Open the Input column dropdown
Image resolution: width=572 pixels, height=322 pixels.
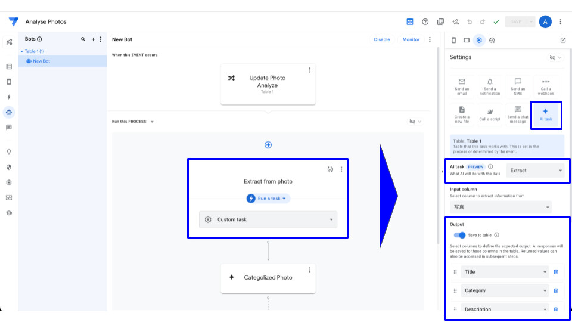pos(500,207)
